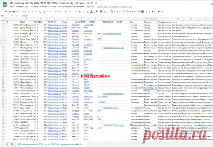Viewport: 213px width, 147px height.
Task: Open the sheet tab dropdown arrow
Action: click(84, 144)
